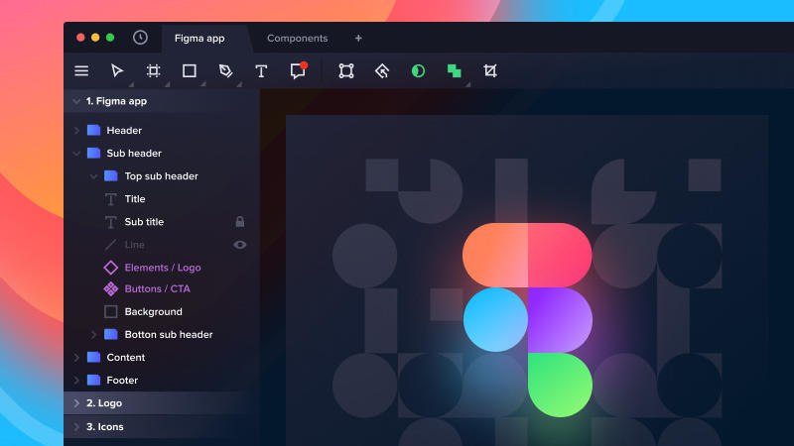This screenshot has height=446, width=794.
Task: Click the green Mask half-circle icon
Action: click(418, 70)
